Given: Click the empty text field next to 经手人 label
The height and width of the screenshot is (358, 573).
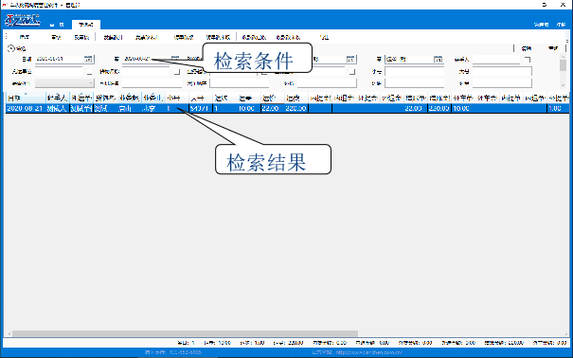Looking at the screenshot, I should click(x=496, y=59).
